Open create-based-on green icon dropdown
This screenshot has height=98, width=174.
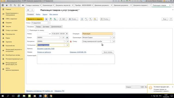(x=55, y=19)
